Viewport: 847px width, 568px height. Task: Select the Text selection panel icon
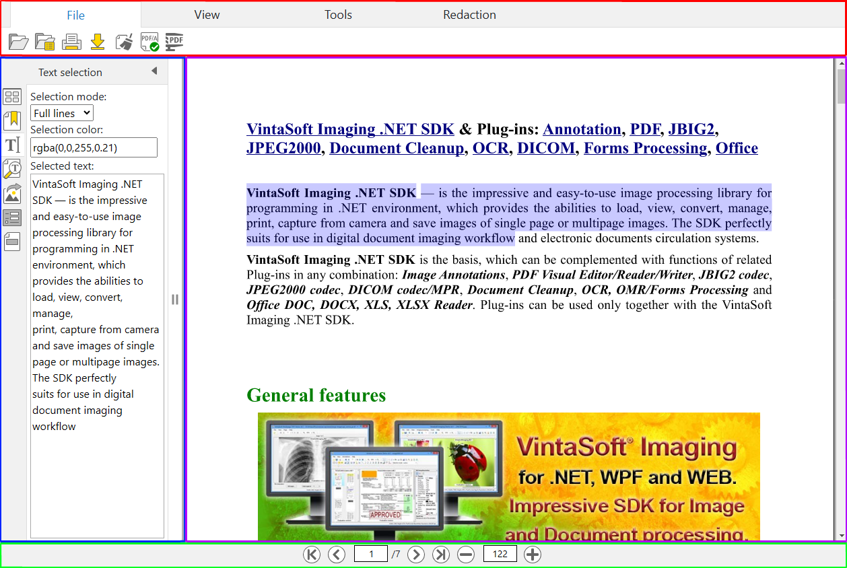[x=12, y=145]
